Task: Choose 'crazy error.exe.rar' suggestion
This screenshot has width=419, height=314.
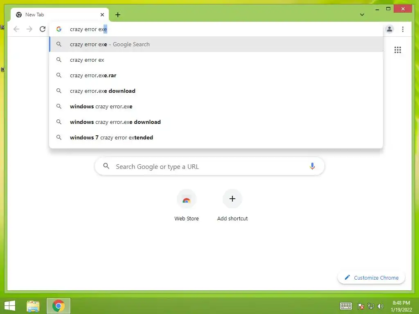Action: (216, 75)
